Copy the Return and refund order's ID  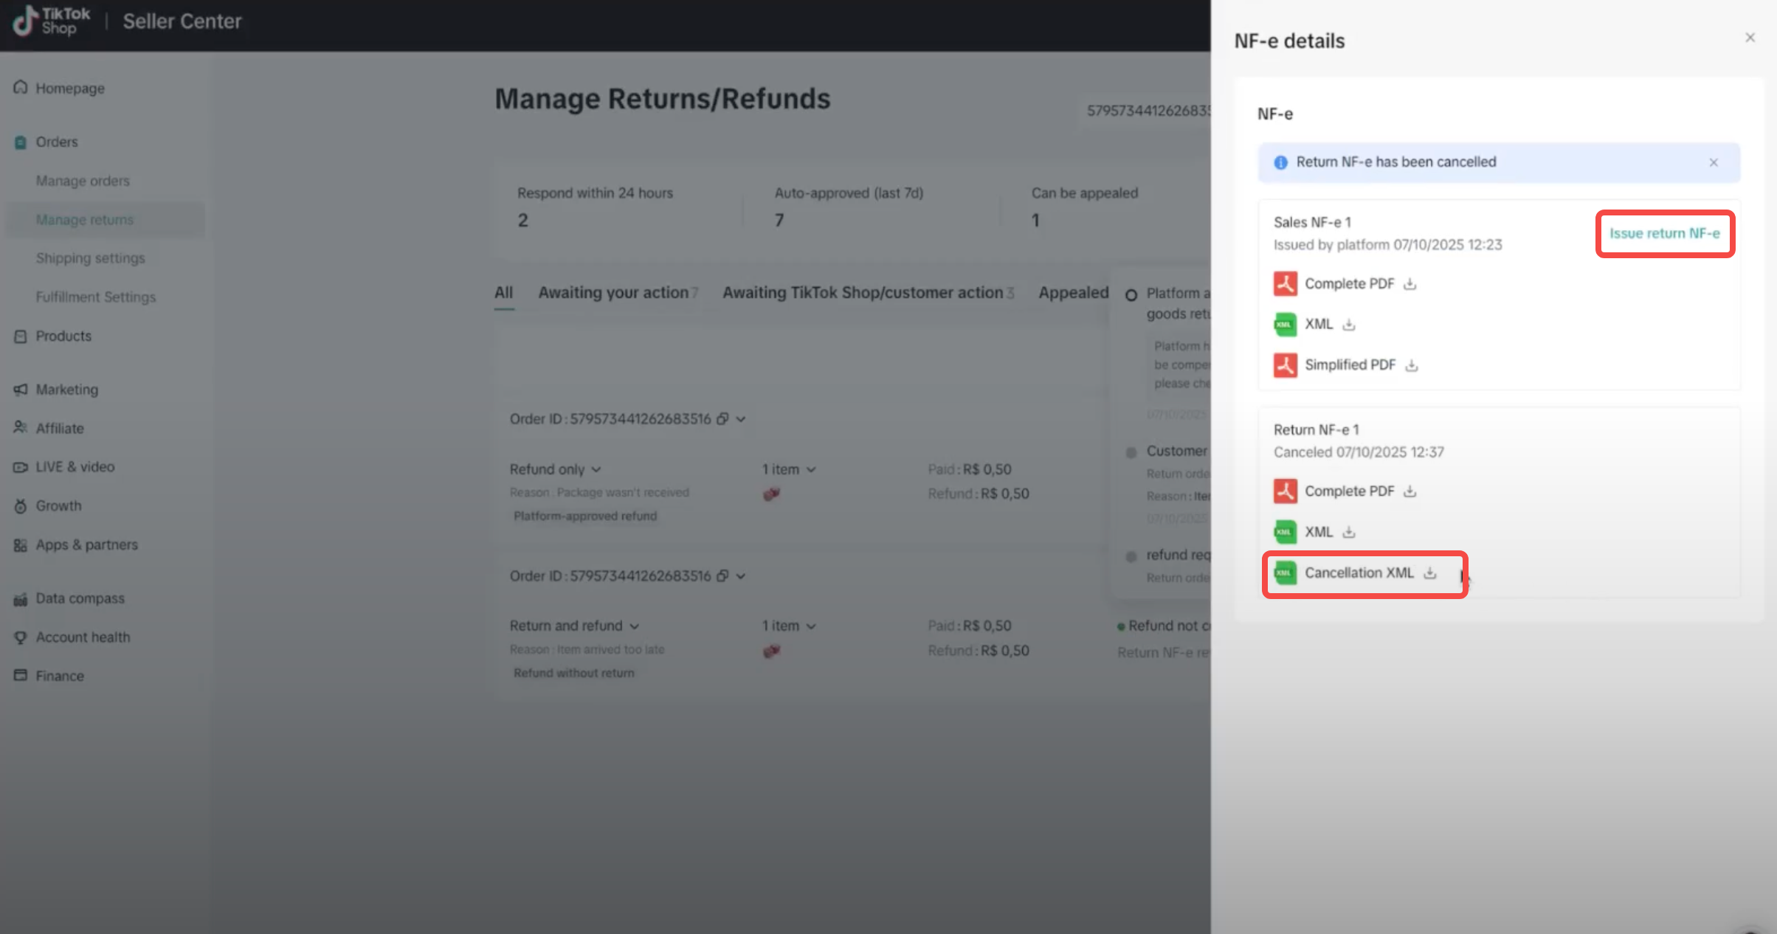point(722,576)
